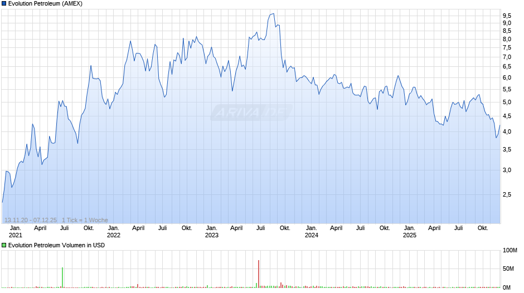The height and width of the screenshot is (293, 524).
Task: Click the 'Jan. 2024' time axis label
Action: (x=312, y=232)
